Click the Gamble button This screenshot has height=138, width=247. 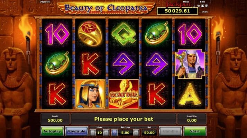coord(170,131)
